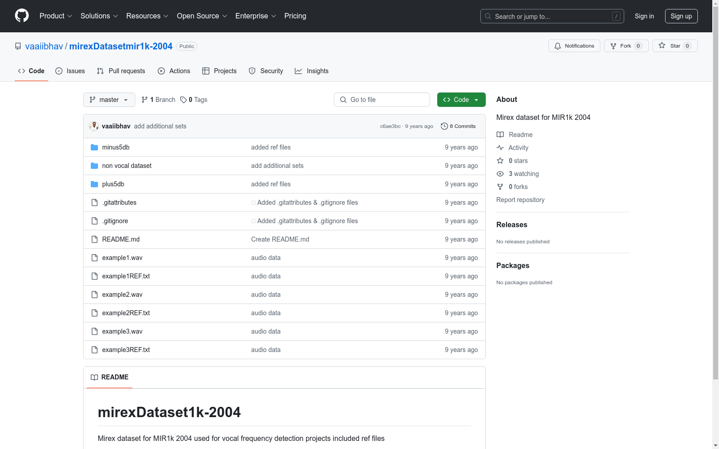
Task: Open the green Code dropdown
Action: (x=461, y=100)
